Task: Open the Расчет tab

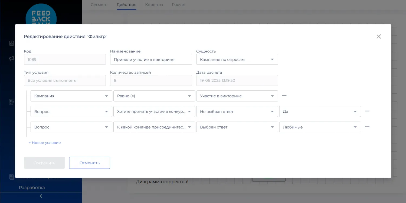Action: pos(179,5)
